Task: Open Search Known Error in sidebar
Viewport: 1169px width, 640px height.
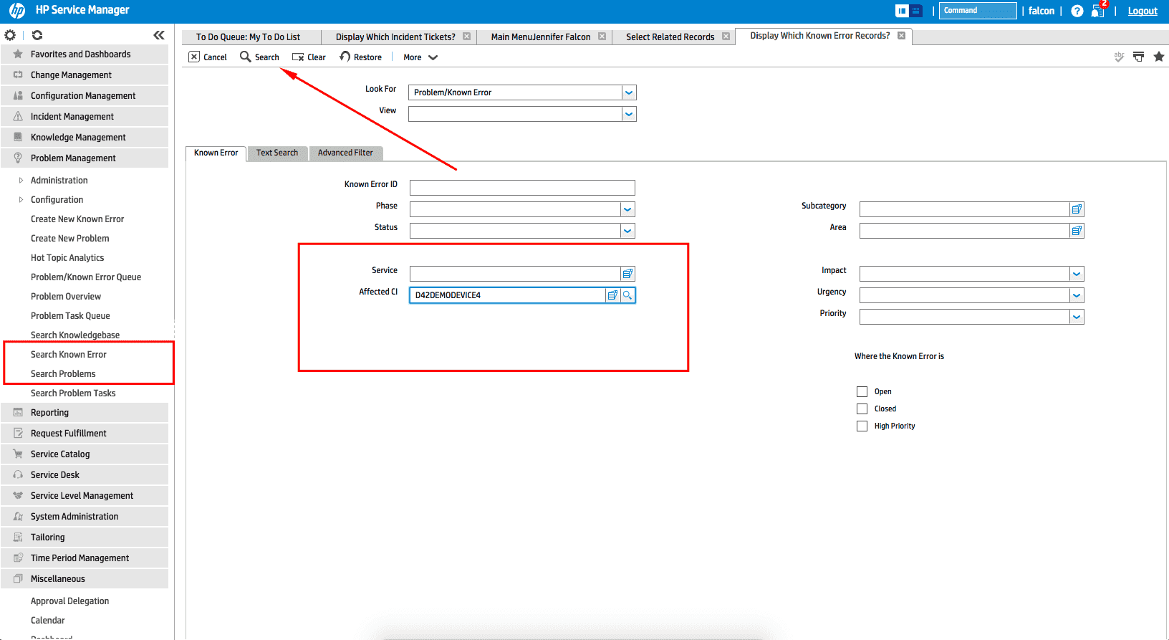Action: point(69,355)
